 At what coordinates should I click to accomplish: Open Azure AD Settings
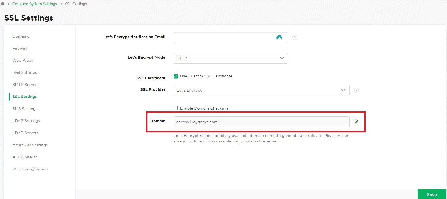click(30, 145)
